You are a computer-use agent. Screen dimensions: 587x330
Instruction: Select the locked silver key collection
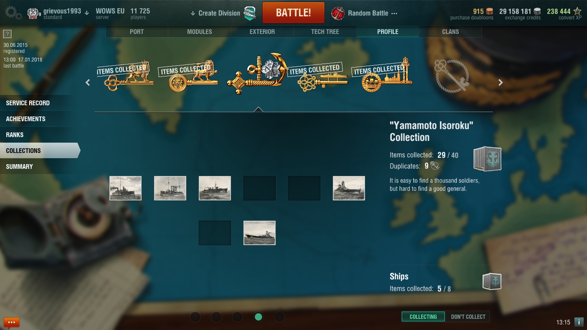point(452,76)
